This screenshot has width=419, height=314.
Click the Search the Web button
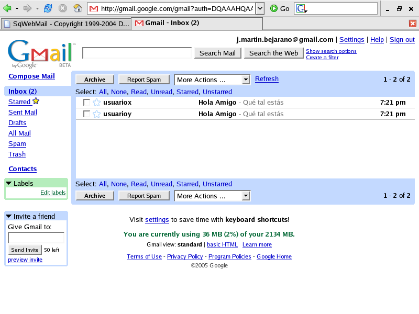tap(273, 53)
